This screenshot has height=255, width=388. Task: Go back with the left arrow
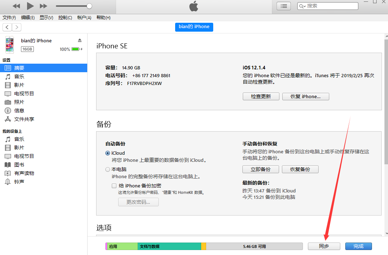[x=7, y=27]
